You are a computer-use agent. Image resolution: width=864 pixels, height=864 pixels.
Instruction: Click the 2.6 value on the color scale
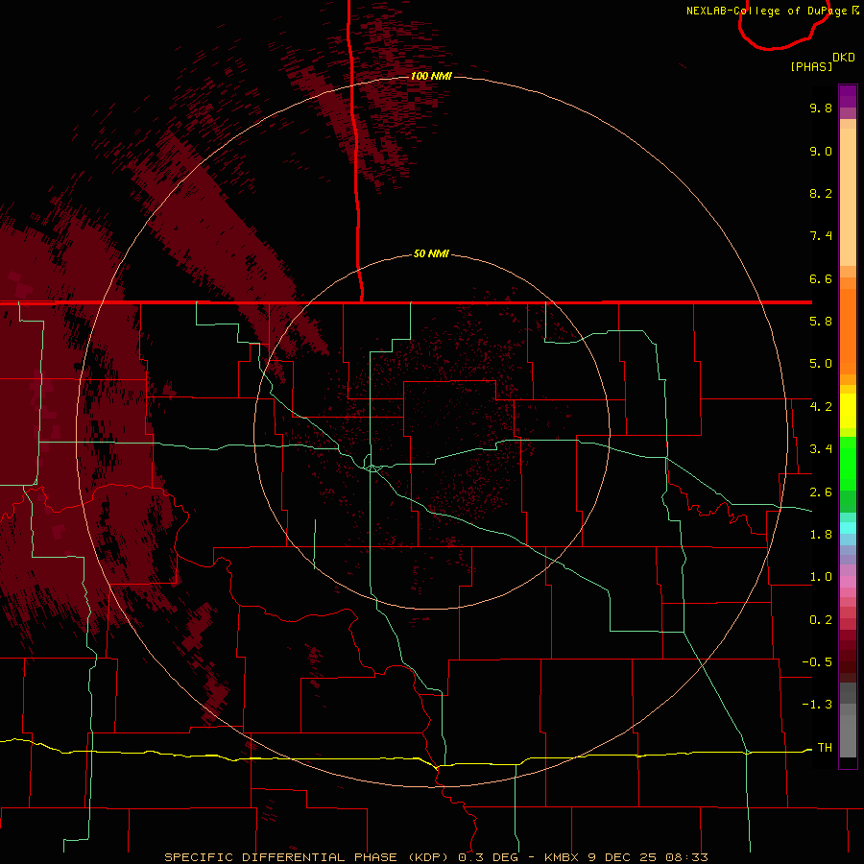coord(821,492)
